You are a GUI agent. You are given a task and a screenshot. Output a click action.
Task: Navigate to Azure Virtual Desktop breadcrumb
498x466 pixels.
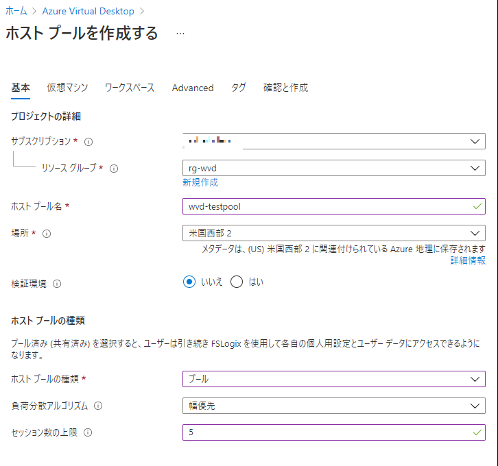(x=88, y=11)
